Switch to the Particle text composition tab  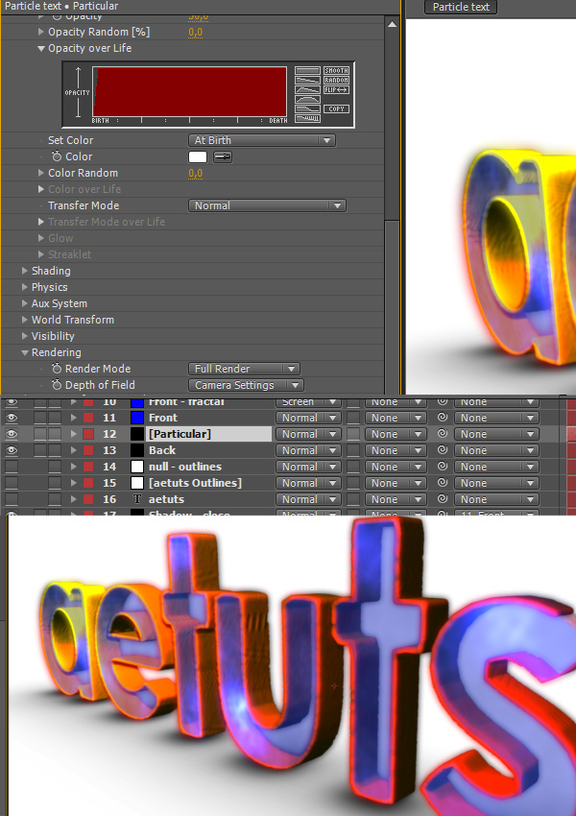pos(461,7)
